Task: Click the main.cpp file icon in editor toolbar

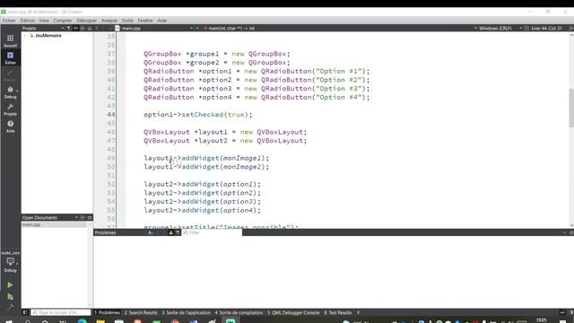Action: coord(117,28)
